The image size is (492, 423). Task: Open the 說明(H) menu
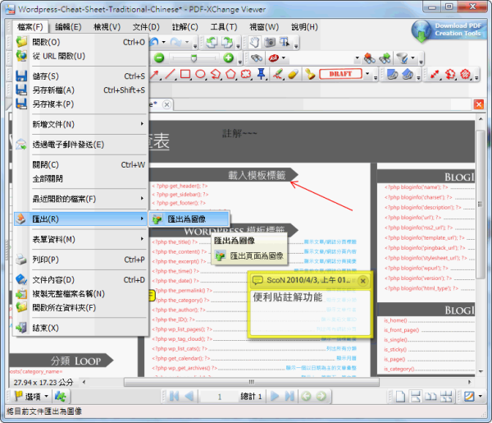(x=304, y=27)
